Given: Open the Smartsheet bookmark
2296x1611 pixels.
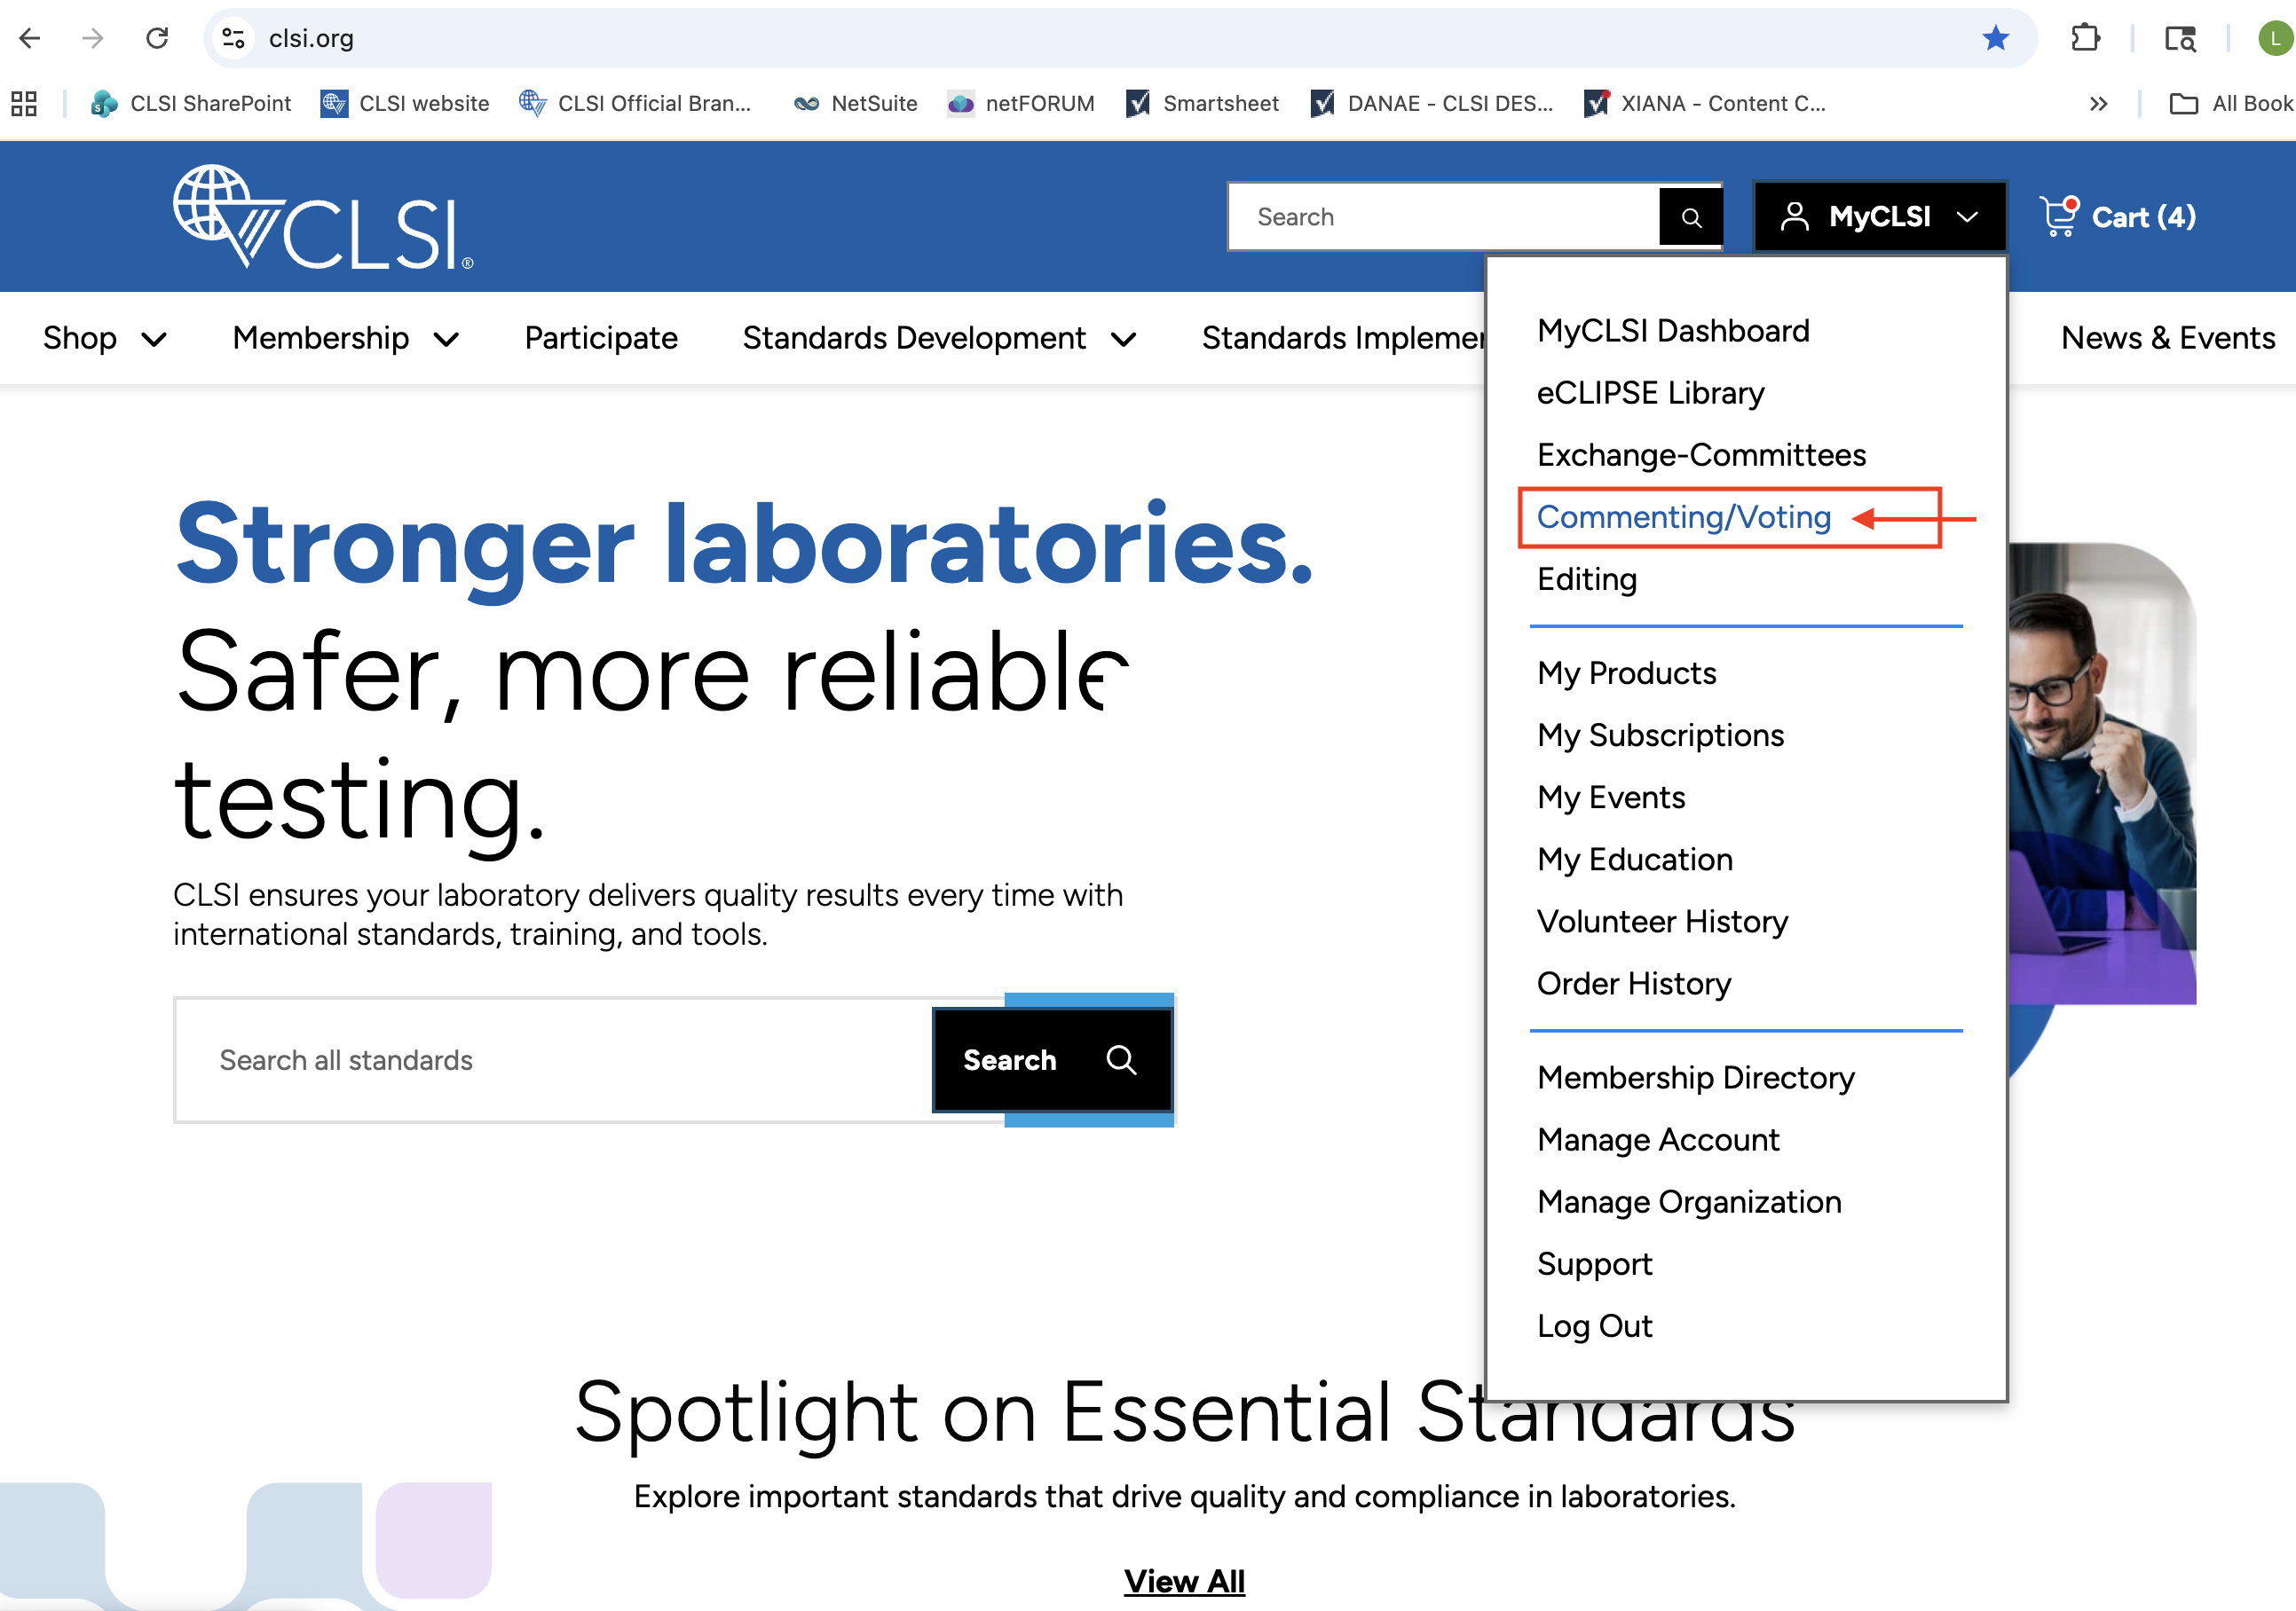Looking at the screenshot, I should pyautogui.click(x=1202, y=103).
